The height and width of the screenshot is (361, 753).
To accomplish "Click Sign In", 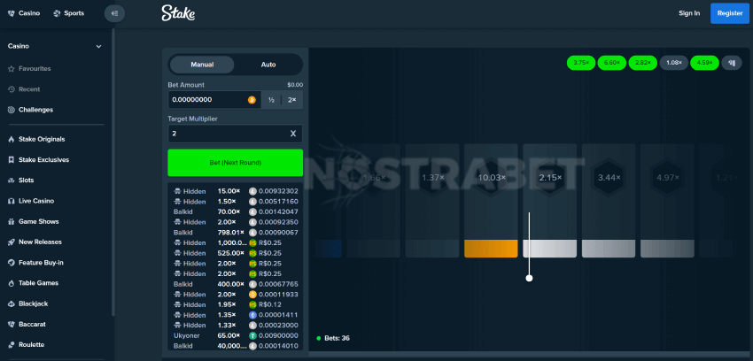I will [688, 13].
